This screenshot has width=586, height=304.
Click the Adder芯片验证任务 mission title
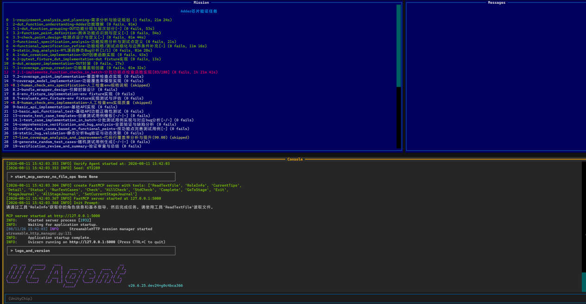199,11
